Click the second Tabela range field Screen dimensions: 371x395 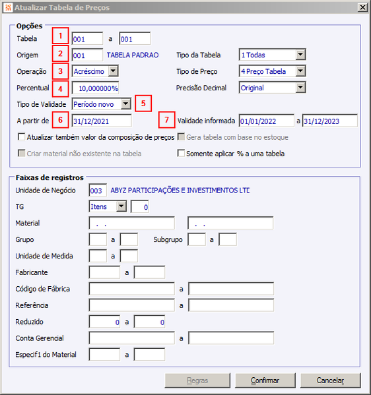tap(135, 38)
